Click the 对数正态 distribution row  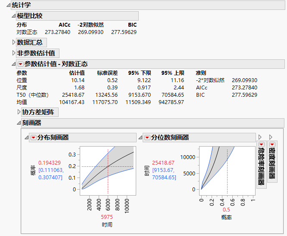77,32
